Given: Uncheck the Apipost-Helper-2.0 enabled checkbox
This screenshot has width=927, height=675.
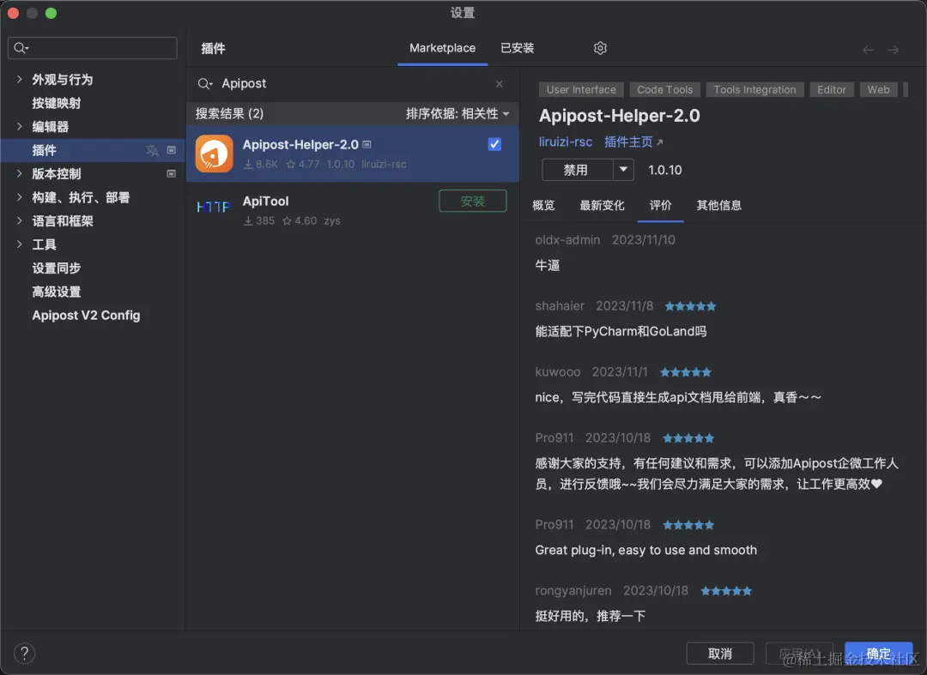Looking at the screenshot, I should pyautogui.click(x=495, y=144).
